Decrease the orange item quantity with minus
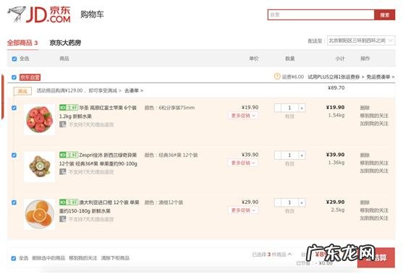Image resolution: width=403 pixels, height=274 pixels. (x=278, y=202)
